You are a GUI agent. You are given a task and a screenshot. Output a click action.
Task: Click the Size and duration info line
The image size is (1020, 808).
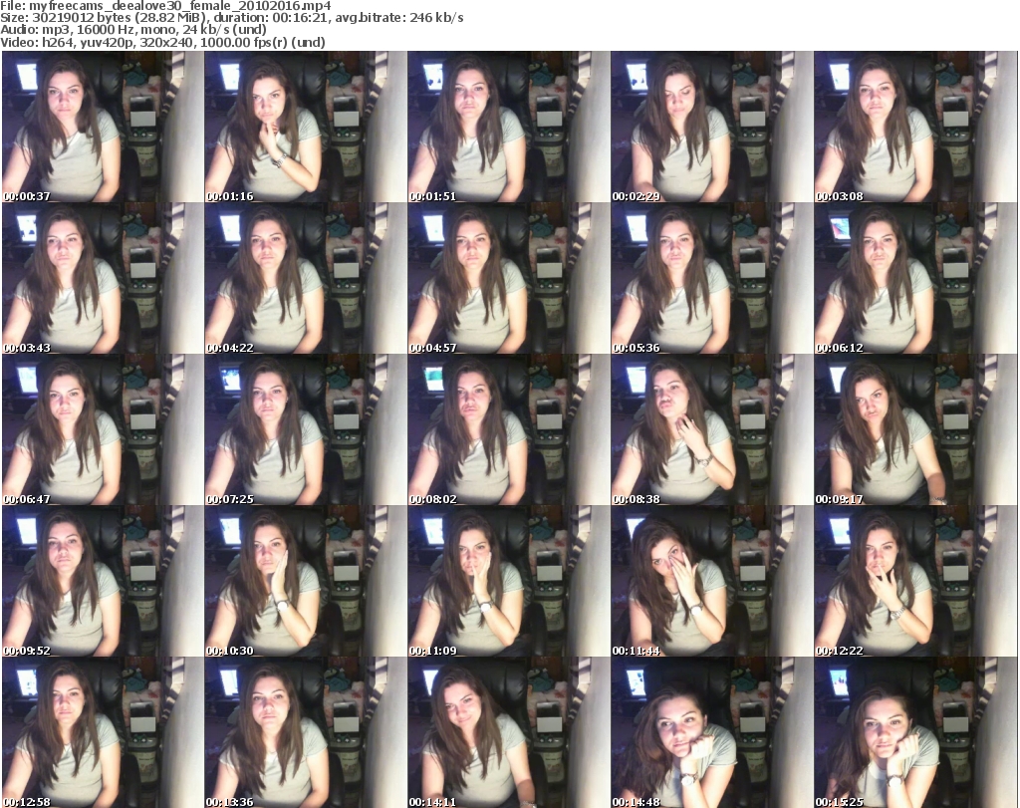[x=232, y=18]
